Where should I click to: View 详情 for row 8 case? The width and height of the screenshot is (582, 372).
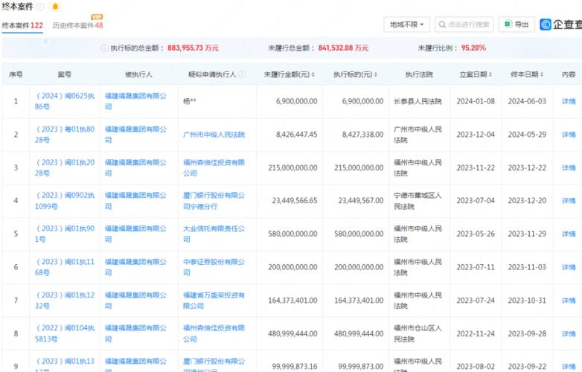click(569, 333)
